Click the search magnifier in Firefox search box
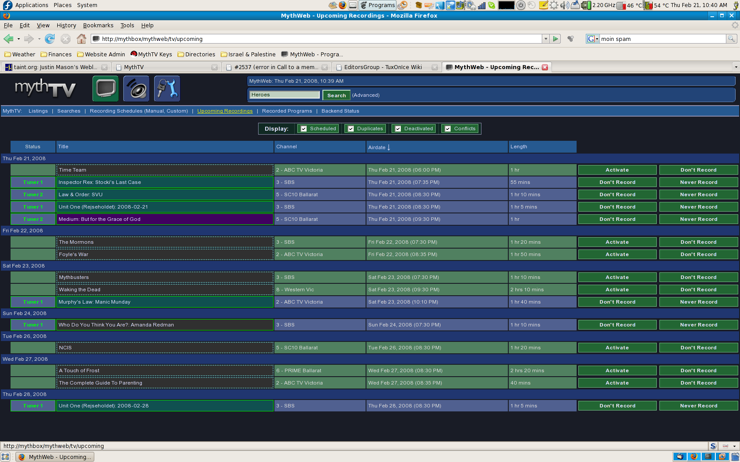740x462 pixels. 731,39
